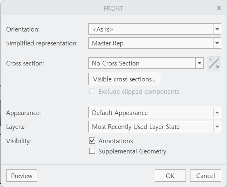Click the FRONT dialog title bar
The image size is (227, 187).
point(113,8)
